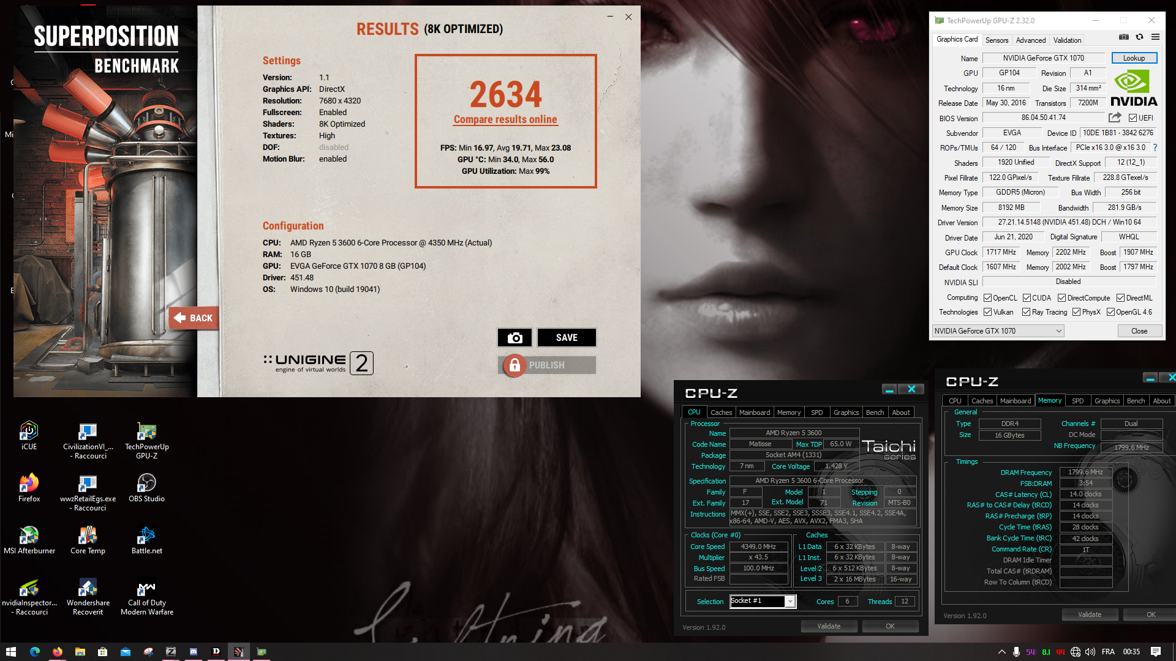The height and width of the screenshot is (661, 1176).
Task: Open Call of Duty Modern Warfare icon
Action: coord(147,597)
